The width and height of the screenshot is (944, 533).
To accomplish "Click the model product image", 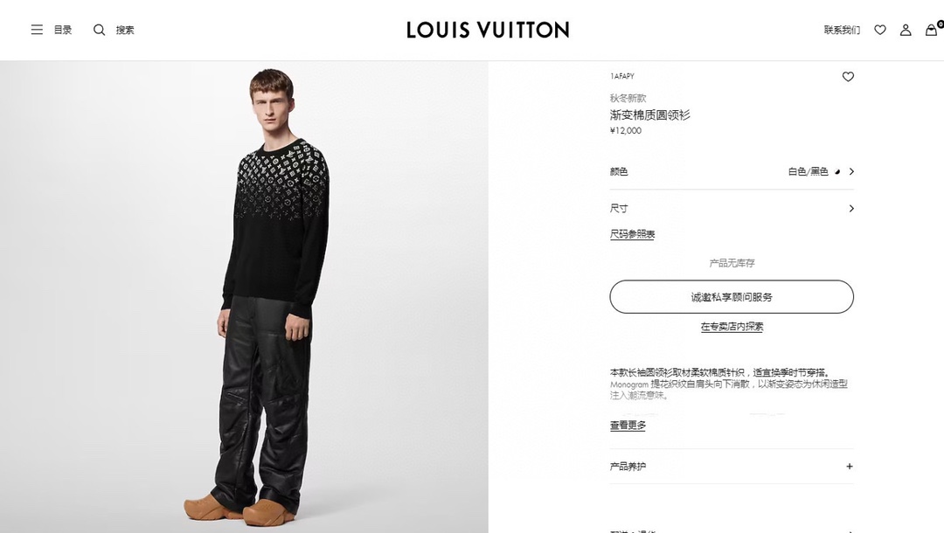I will coord(244,296).
